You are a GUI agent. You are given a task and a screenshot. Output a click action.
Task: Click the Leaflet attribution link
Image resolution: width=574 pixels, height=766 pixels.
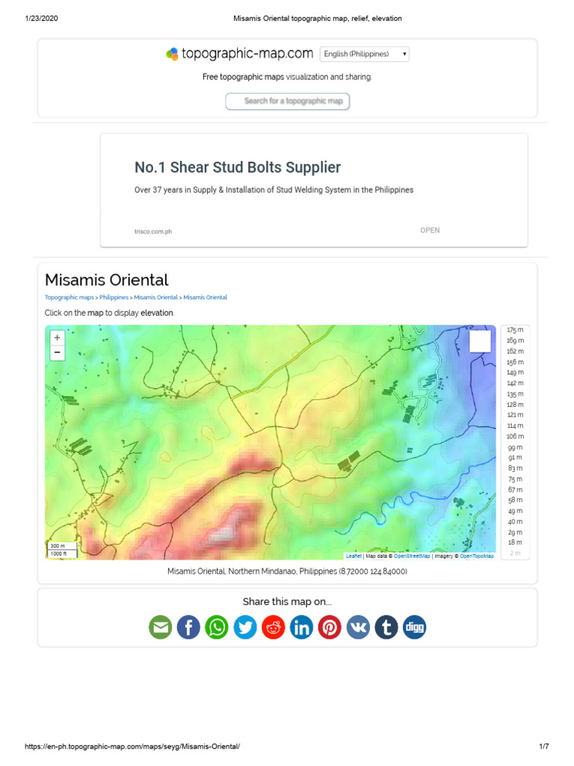click(354, 556)
